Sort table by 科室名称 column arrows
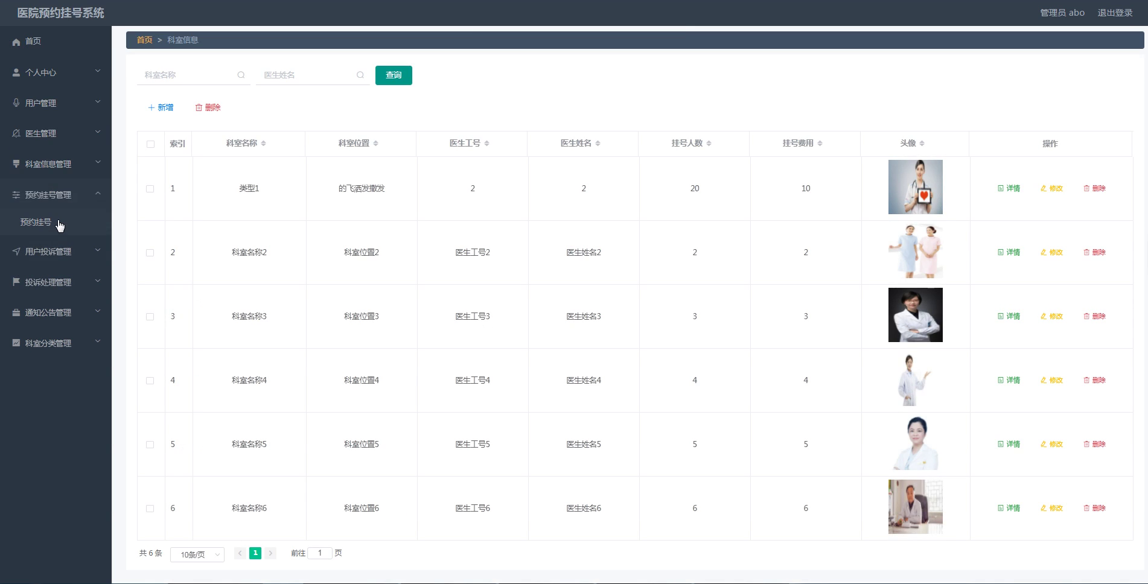 click(x=264, y=144)
